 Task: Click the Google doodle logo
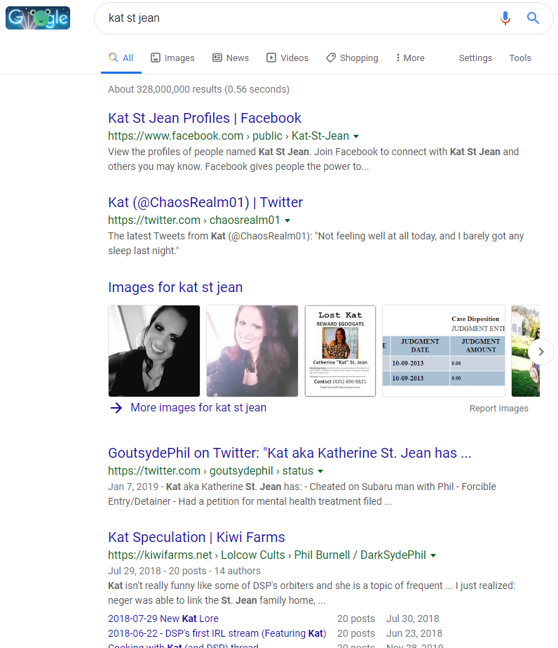click(38, 18)
